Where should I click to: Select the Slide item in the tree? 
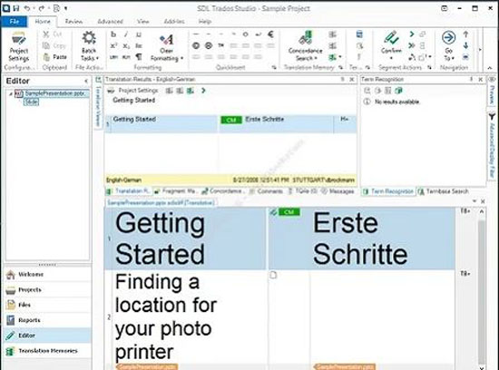[x=31, y=102]
